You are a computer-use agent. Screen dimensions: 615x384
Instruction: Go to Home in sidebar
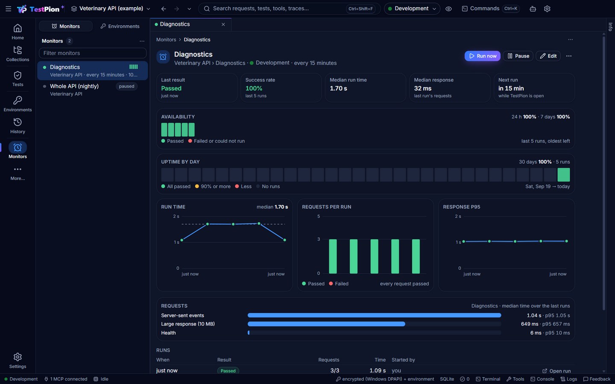(18, 32)
